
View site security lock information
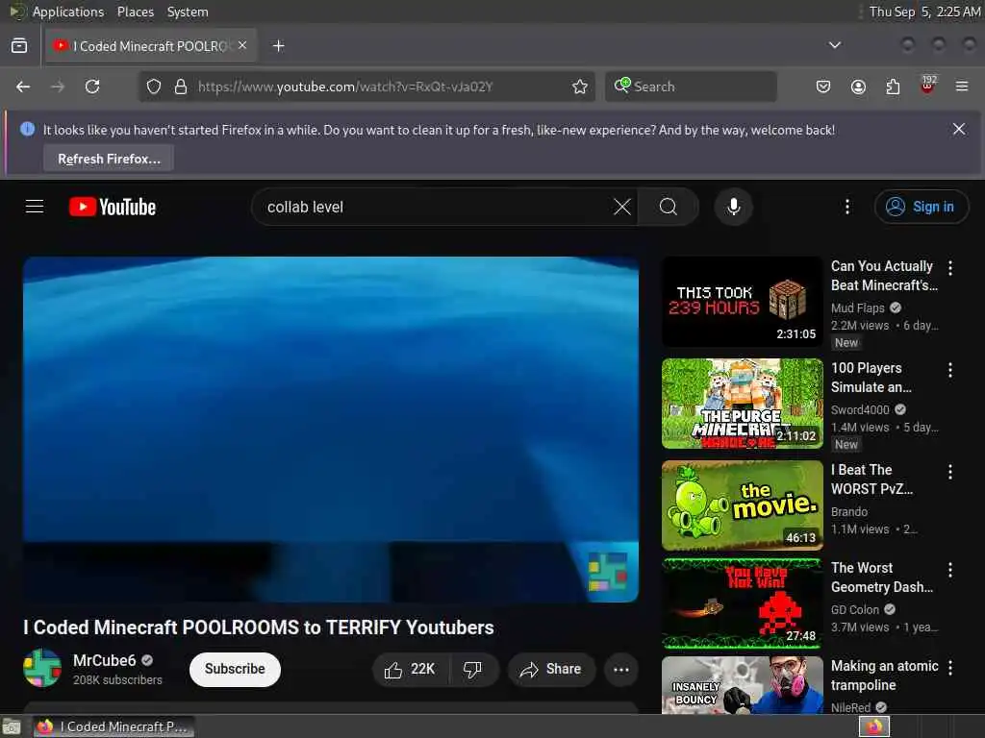[x=181, y=86]
